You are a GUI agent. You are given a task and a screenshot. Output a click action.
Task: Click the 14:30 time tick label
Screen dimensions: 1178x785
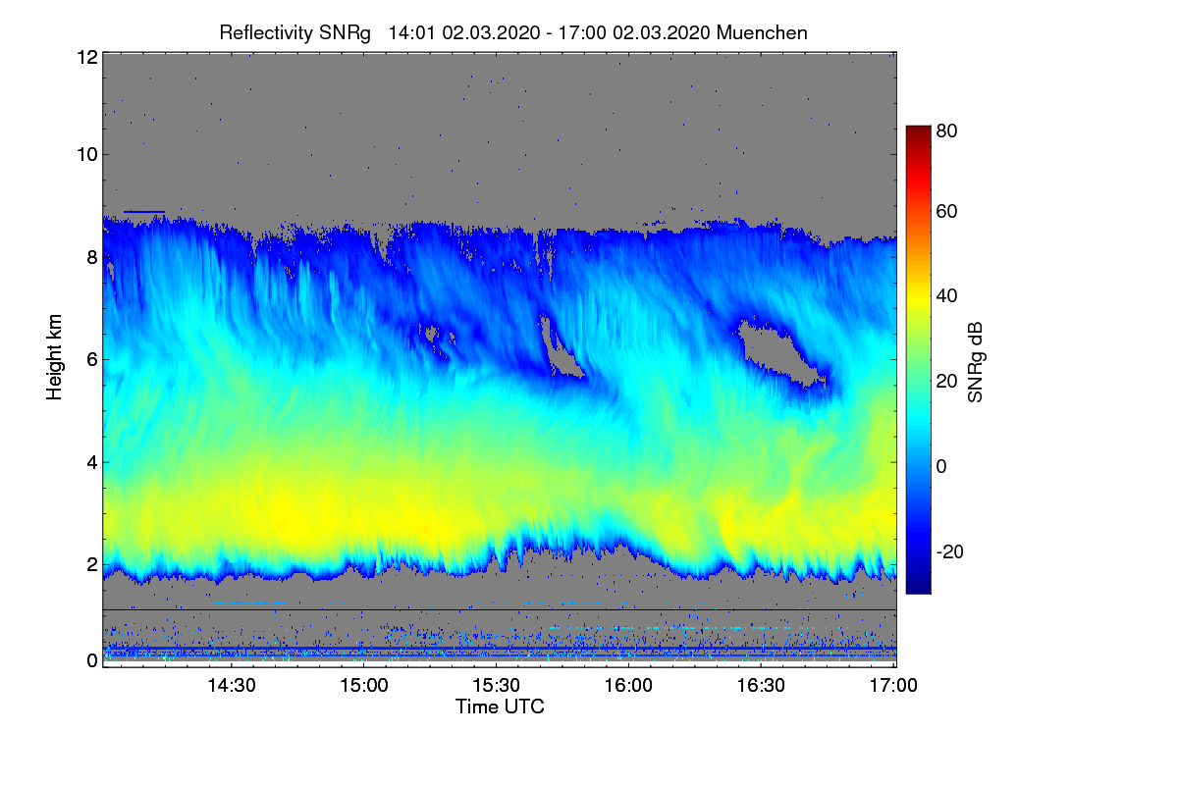pyautogui.click(x=232, y=684)
